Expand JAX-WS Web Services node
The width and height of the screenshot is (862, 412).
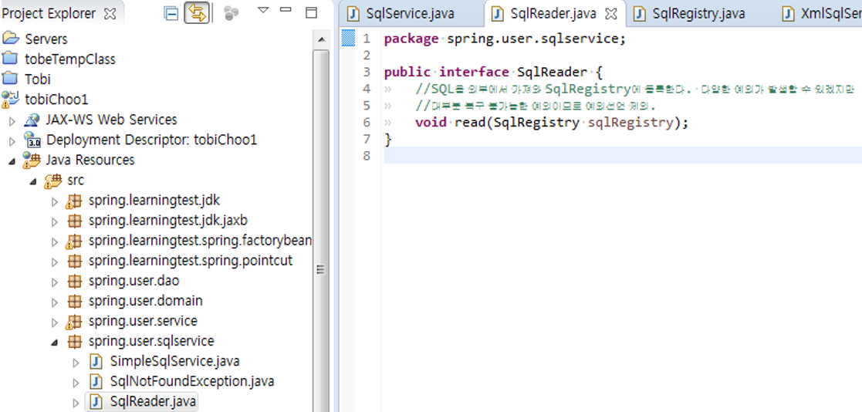[12, 120]
